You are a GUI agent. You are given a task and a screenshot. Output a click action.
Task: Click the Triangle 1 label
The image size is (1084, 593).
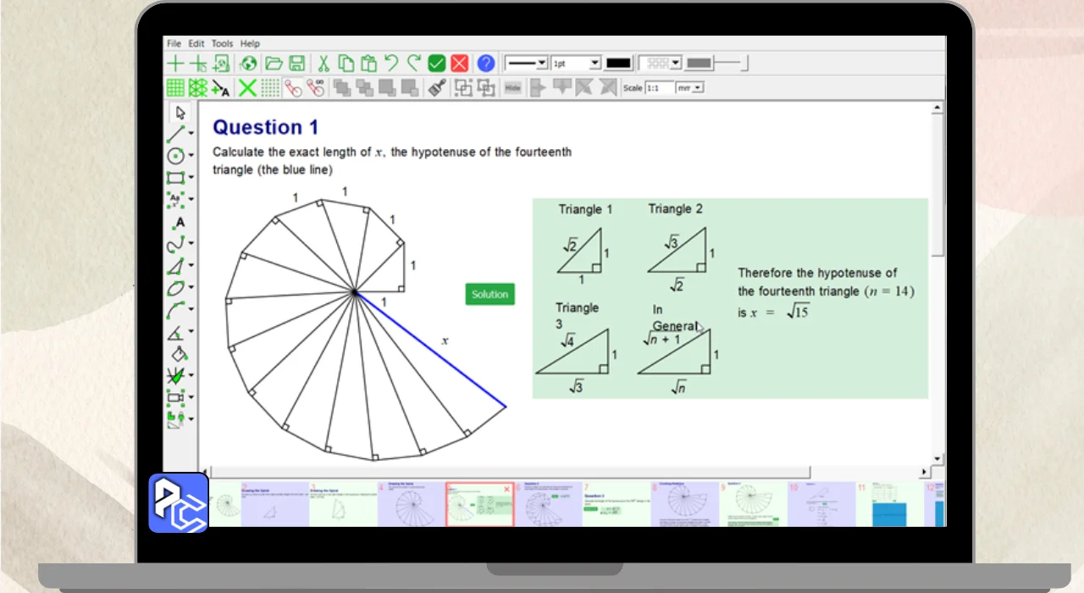pyautogui.click(x=585, y=209)
